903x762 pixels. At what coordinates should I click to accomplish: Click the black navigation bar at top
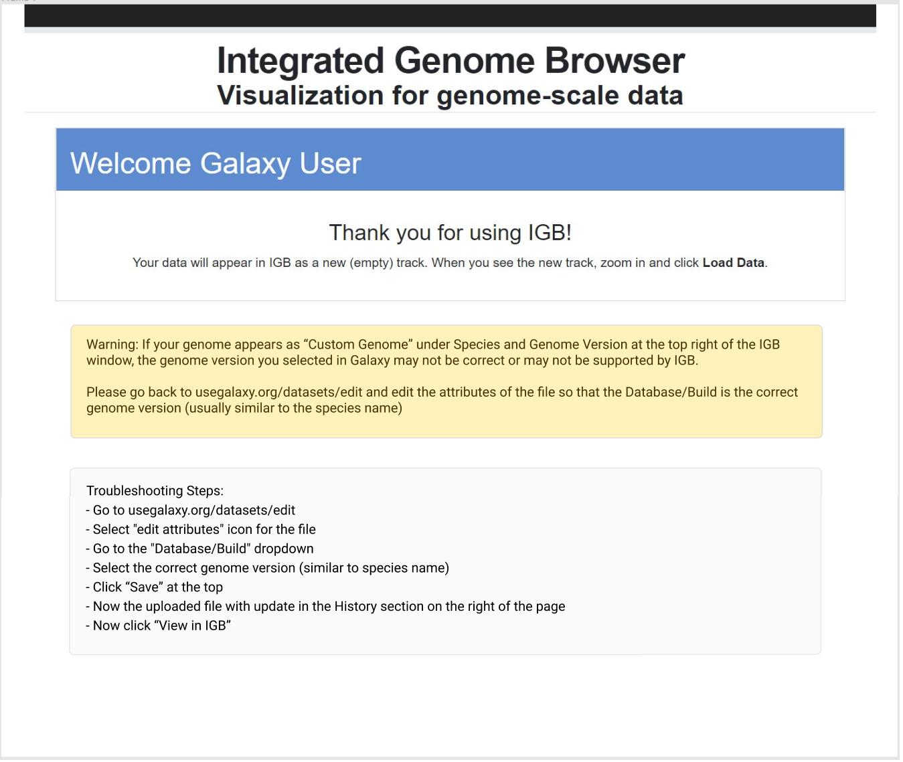tap(450, 15)
